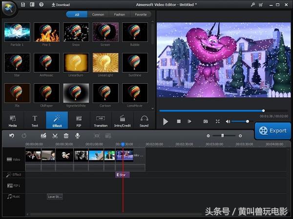Switch preview to full screen
Image resolution: width=293 pixels, height=219 pixels.
click(x=218, y=121)
